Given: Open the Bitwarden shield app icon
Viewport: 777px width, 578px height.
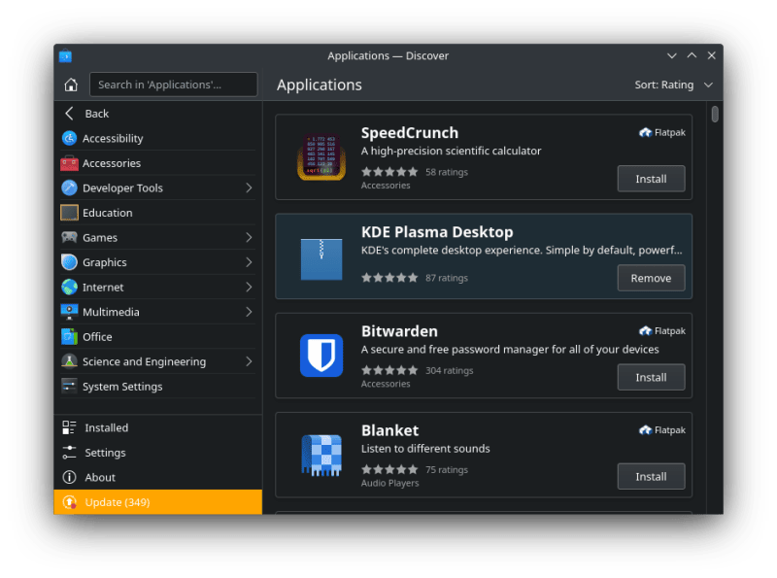Looking at the screenshot, I should (x=321, y=356).
